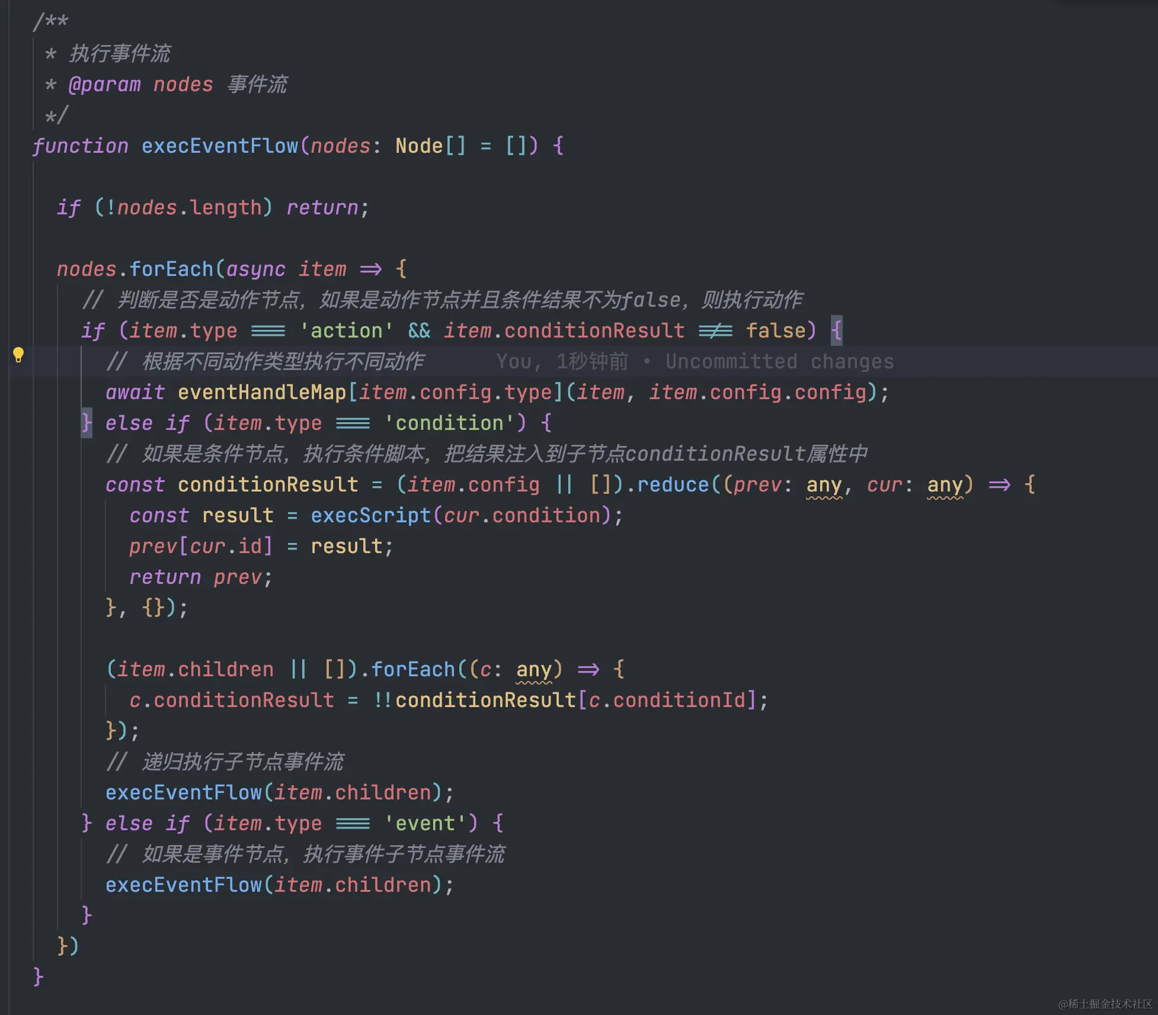Click 'if (!nodes.length) return;' line
1158x1015 pixels.
point(213,207)
